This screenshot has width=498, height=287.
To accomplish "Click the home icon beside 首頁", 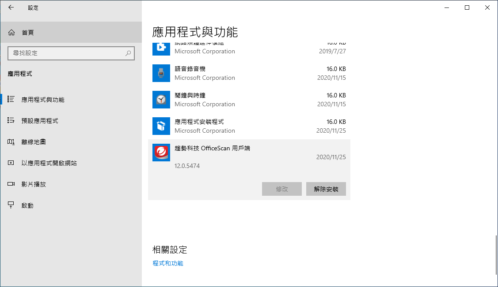I will (x=11, y=32).
